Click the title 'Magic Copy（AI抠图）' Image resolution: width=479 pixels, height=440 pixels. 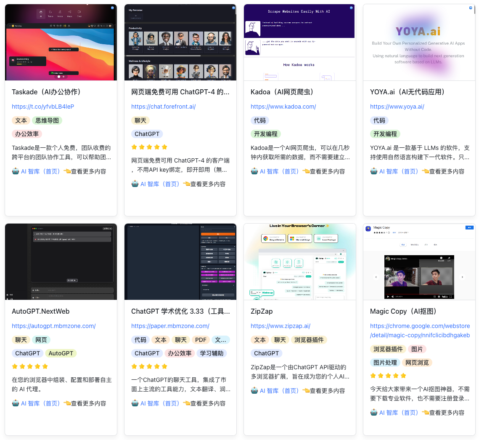[x=405, y=311]
